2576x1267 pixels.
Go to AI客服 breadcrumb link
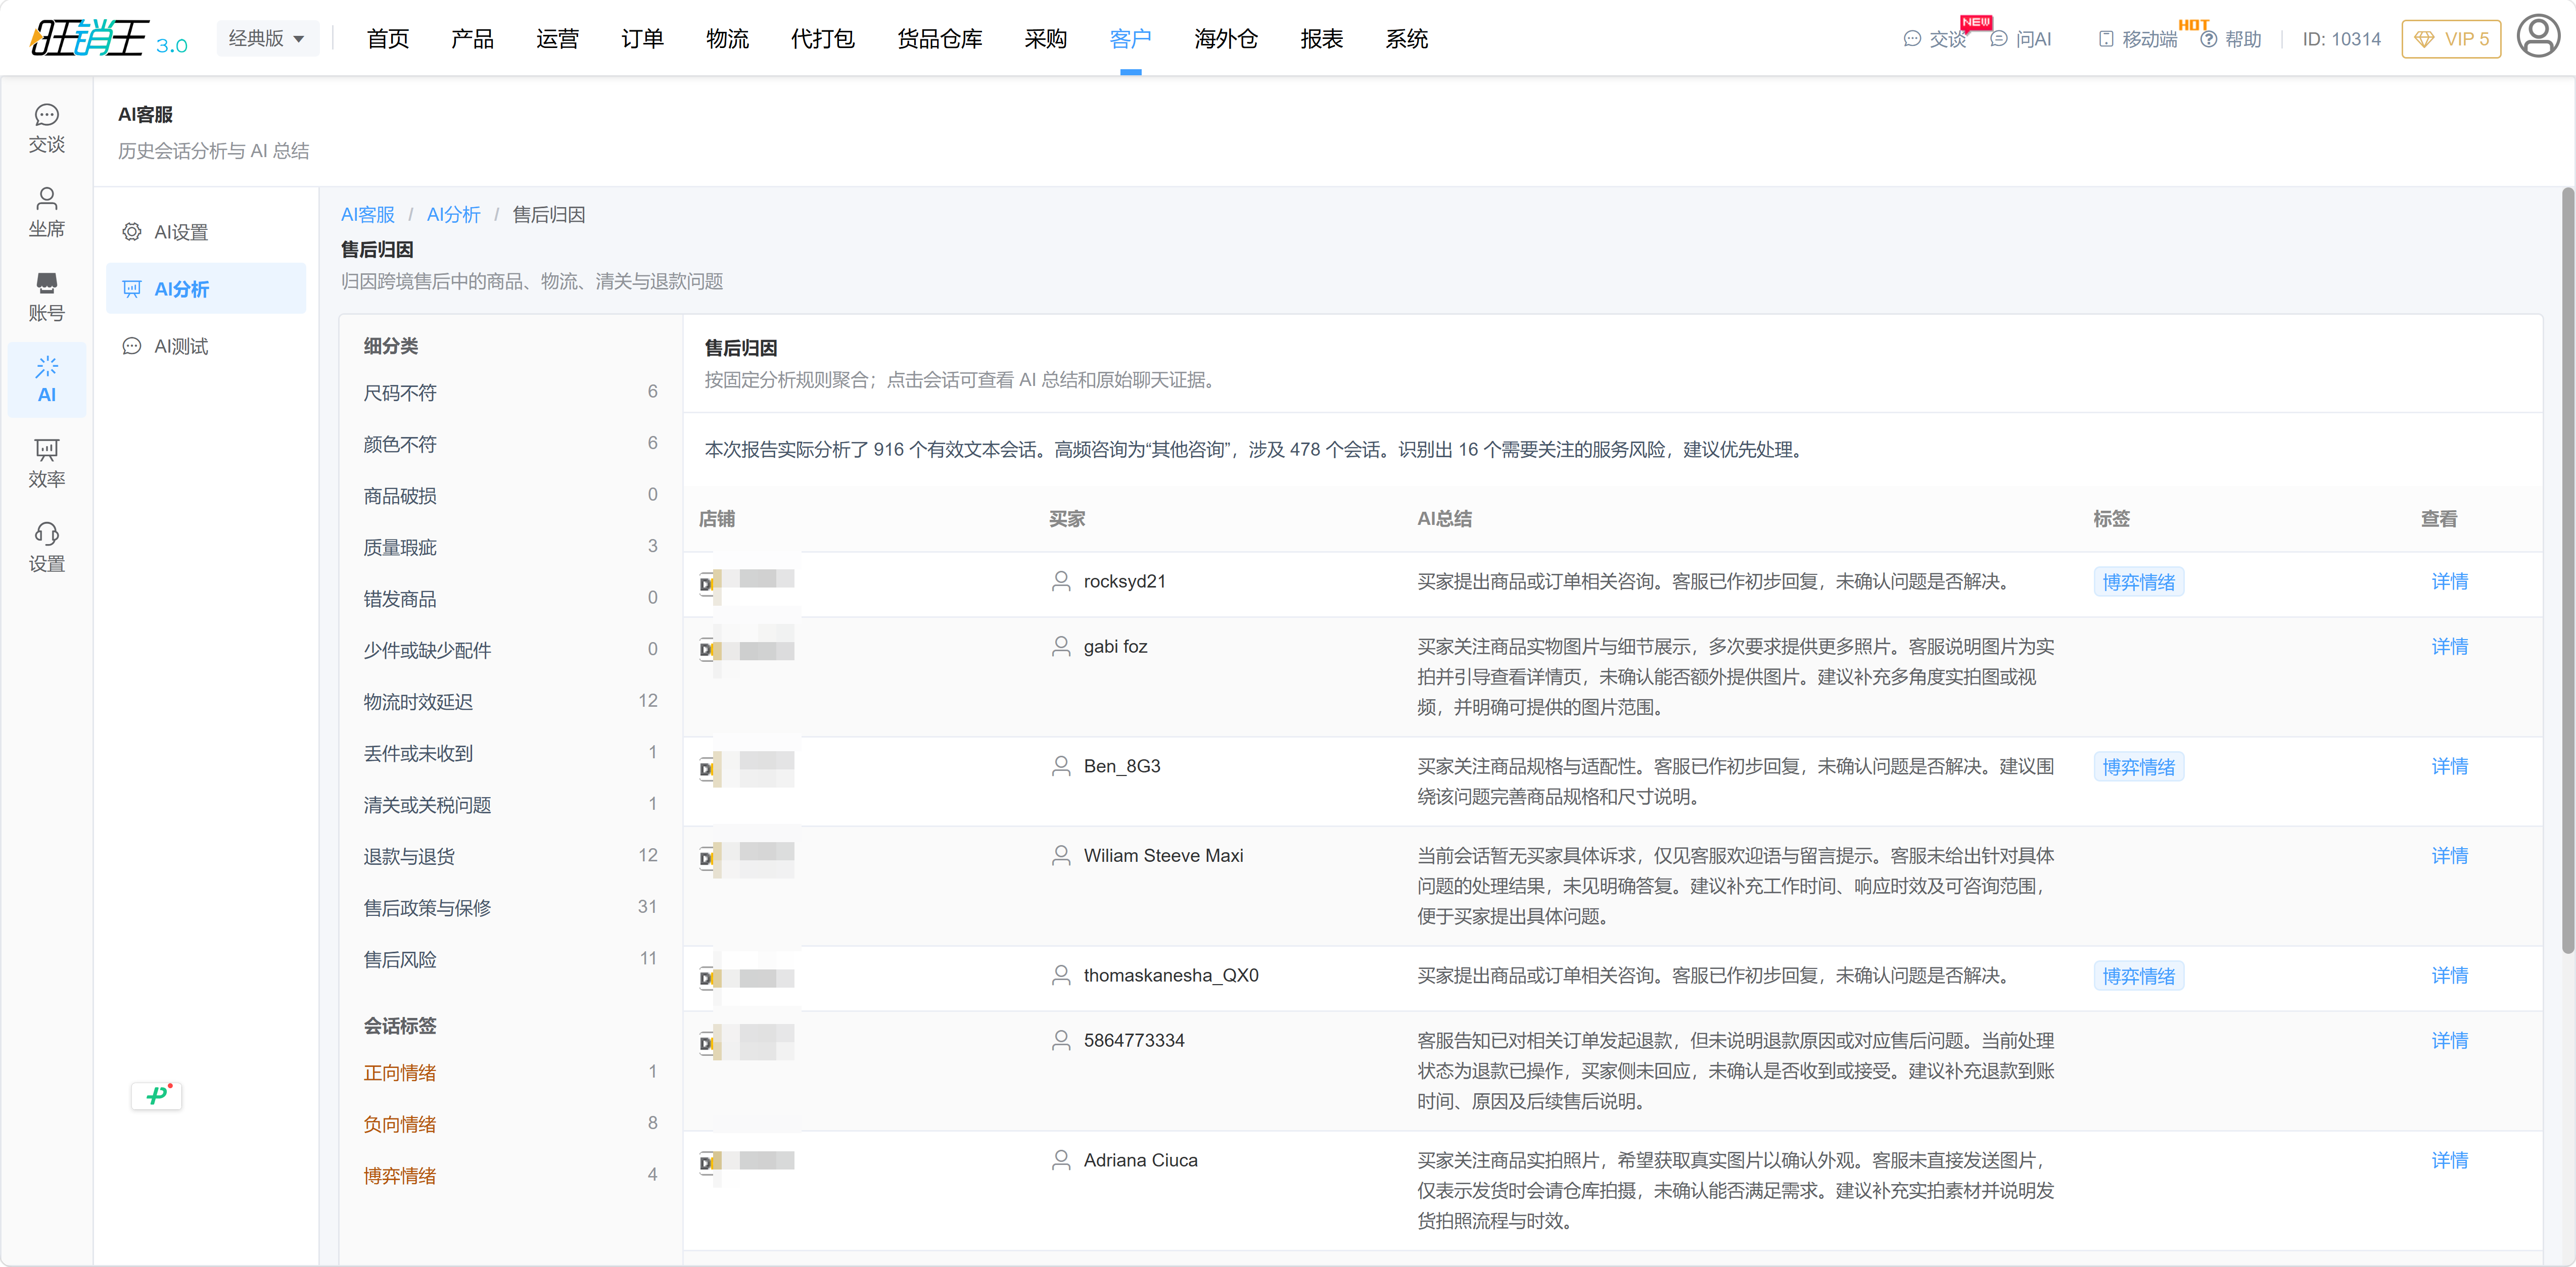tap(367, 214)
